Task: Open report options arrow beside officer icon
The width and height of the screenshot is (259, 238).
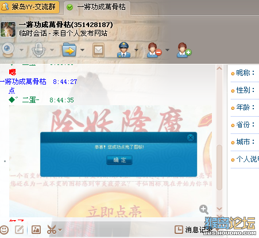Action: [x=136, y=50]
